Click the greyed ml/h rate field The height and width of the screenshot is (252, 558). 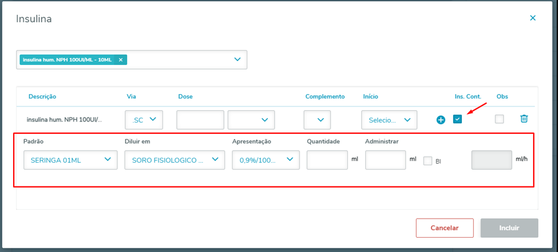[492, 160]
